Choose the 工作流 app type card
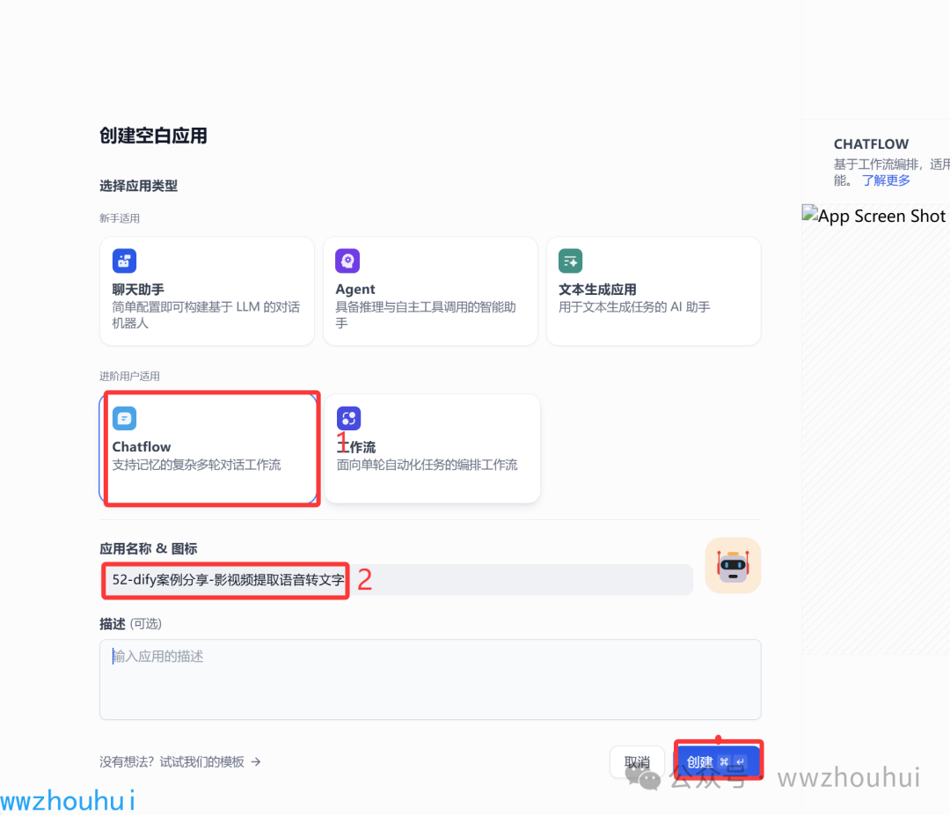Screen dimensions: 950x815 pyautogui.click(x=432, y=448)
